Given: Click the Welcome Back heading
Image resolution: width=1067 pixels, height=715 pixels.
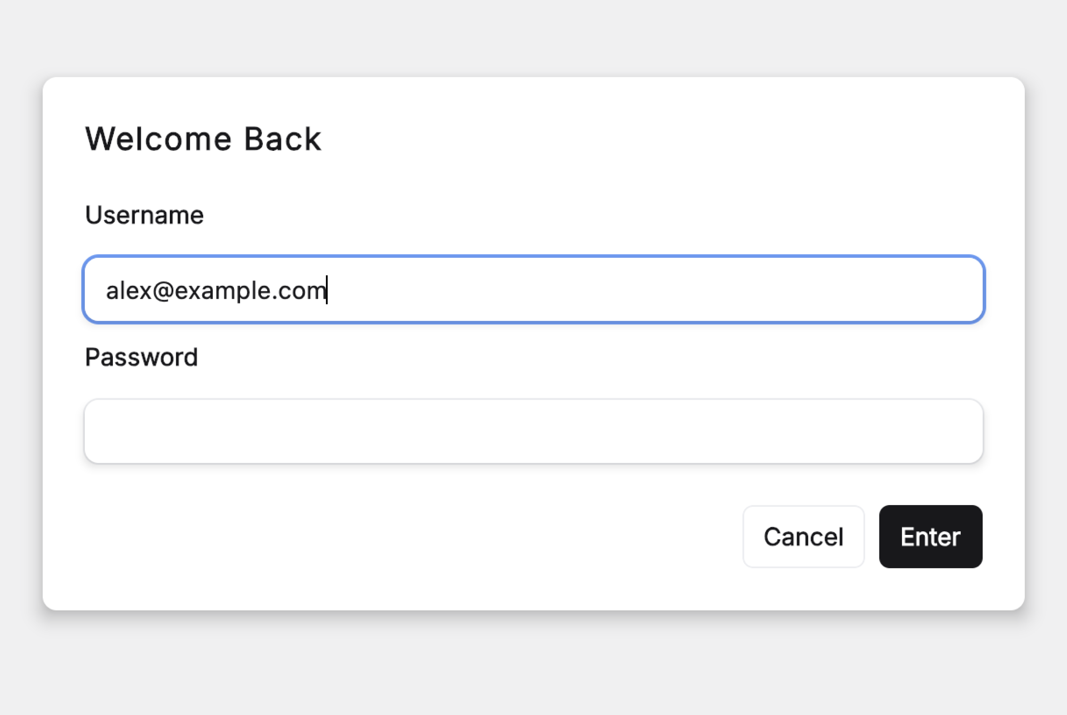Looking at the screenshot, I should [203, 139].
